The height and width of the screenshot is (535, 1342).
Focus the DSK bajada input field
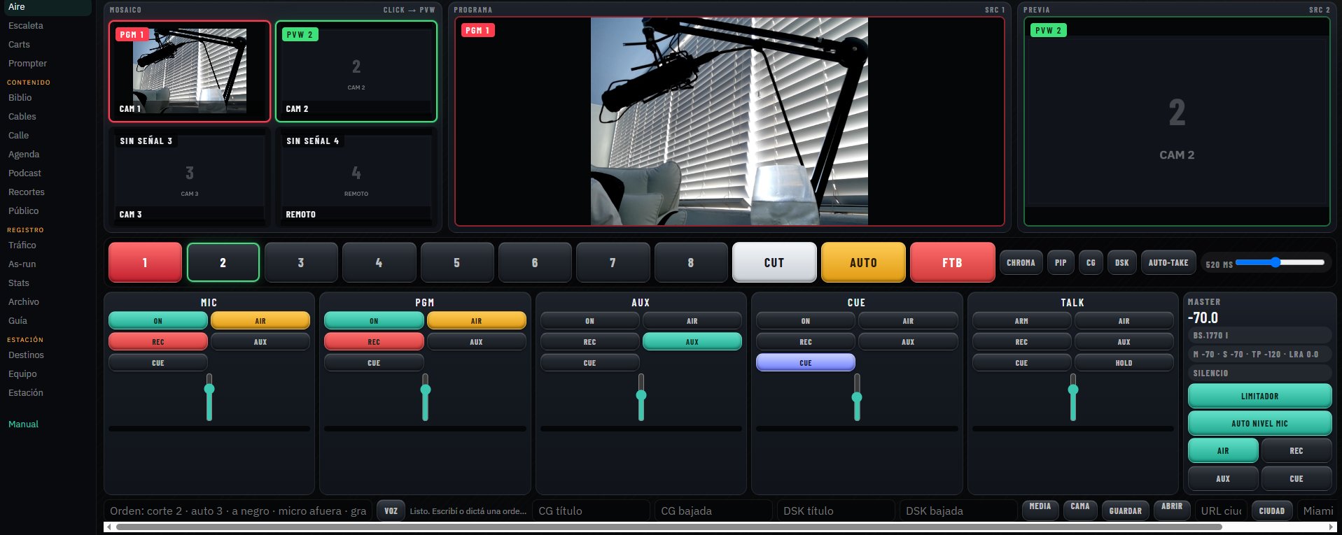[x=958, y=511]
